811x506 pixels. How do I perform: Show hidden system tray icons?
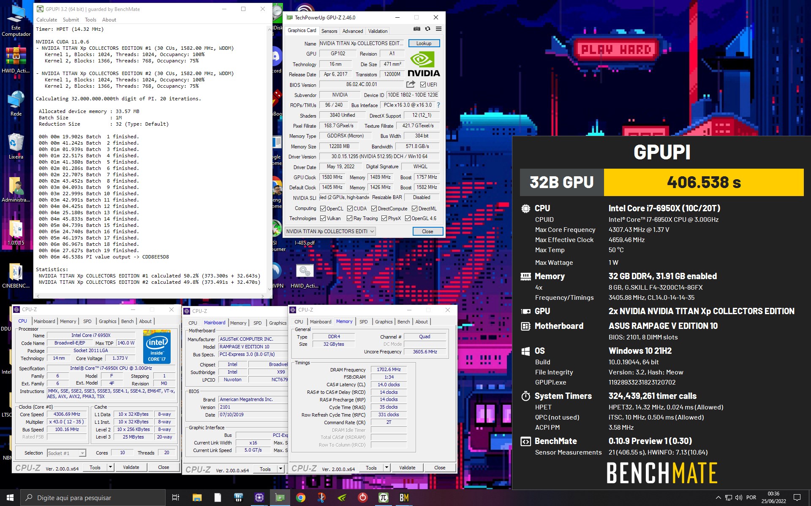[x=718, y=498]
